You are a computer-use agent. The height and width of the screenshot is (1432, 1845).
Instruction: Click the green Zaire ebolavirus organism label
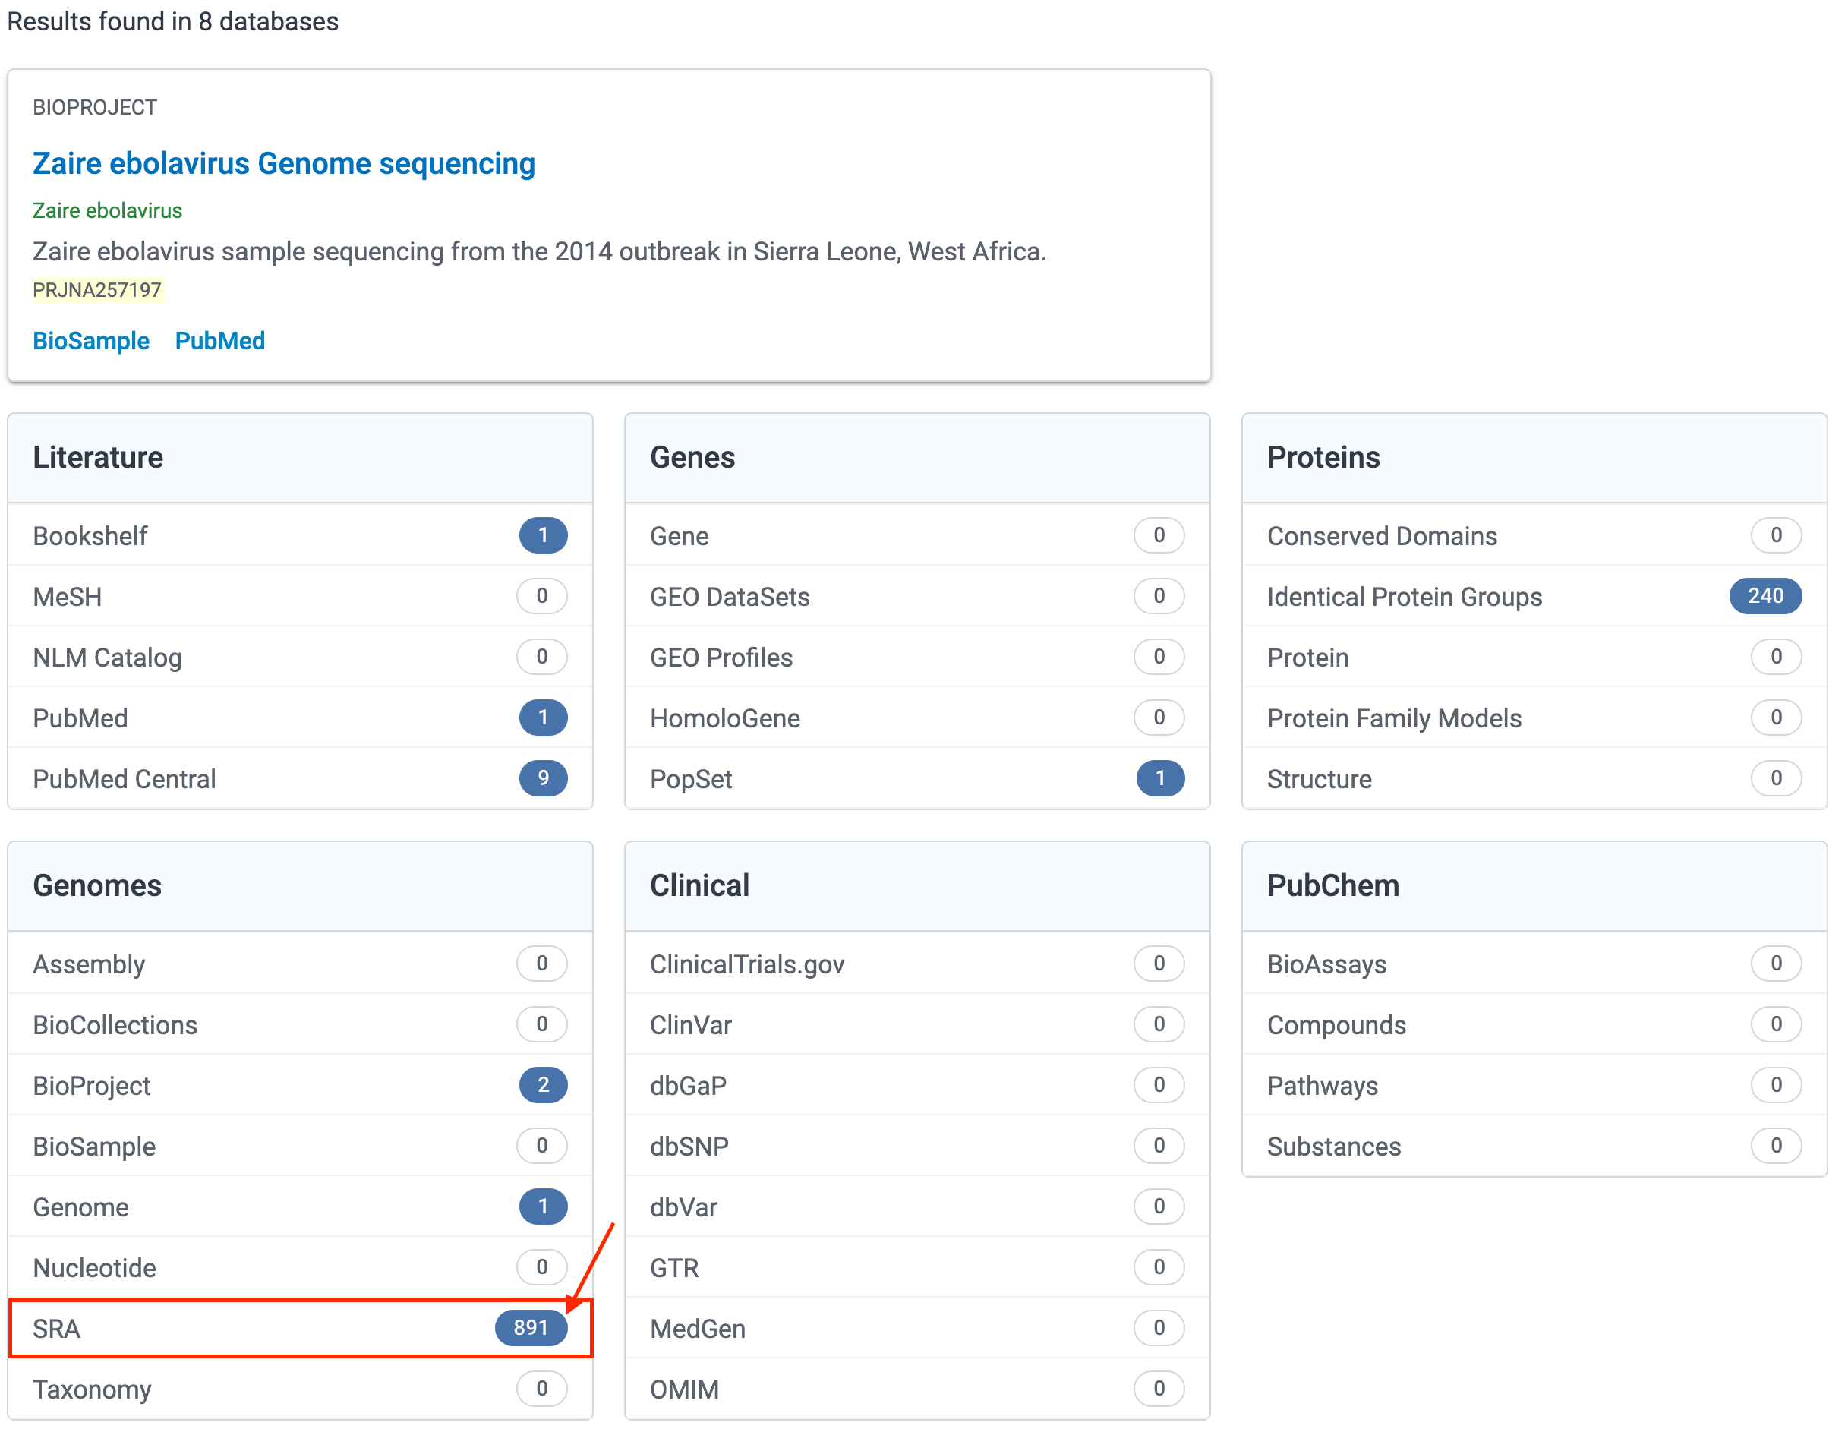(107, 210)
